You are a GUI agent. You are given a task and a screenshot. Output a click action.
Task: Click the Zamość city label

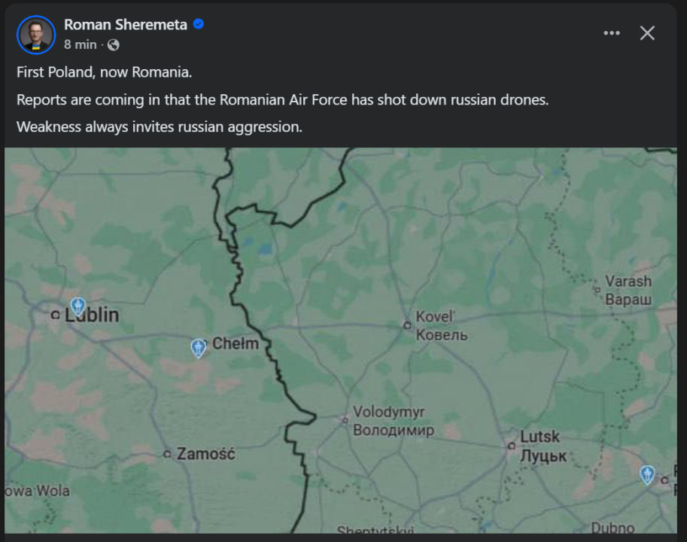pyautogui.click(x=205, y=454)
